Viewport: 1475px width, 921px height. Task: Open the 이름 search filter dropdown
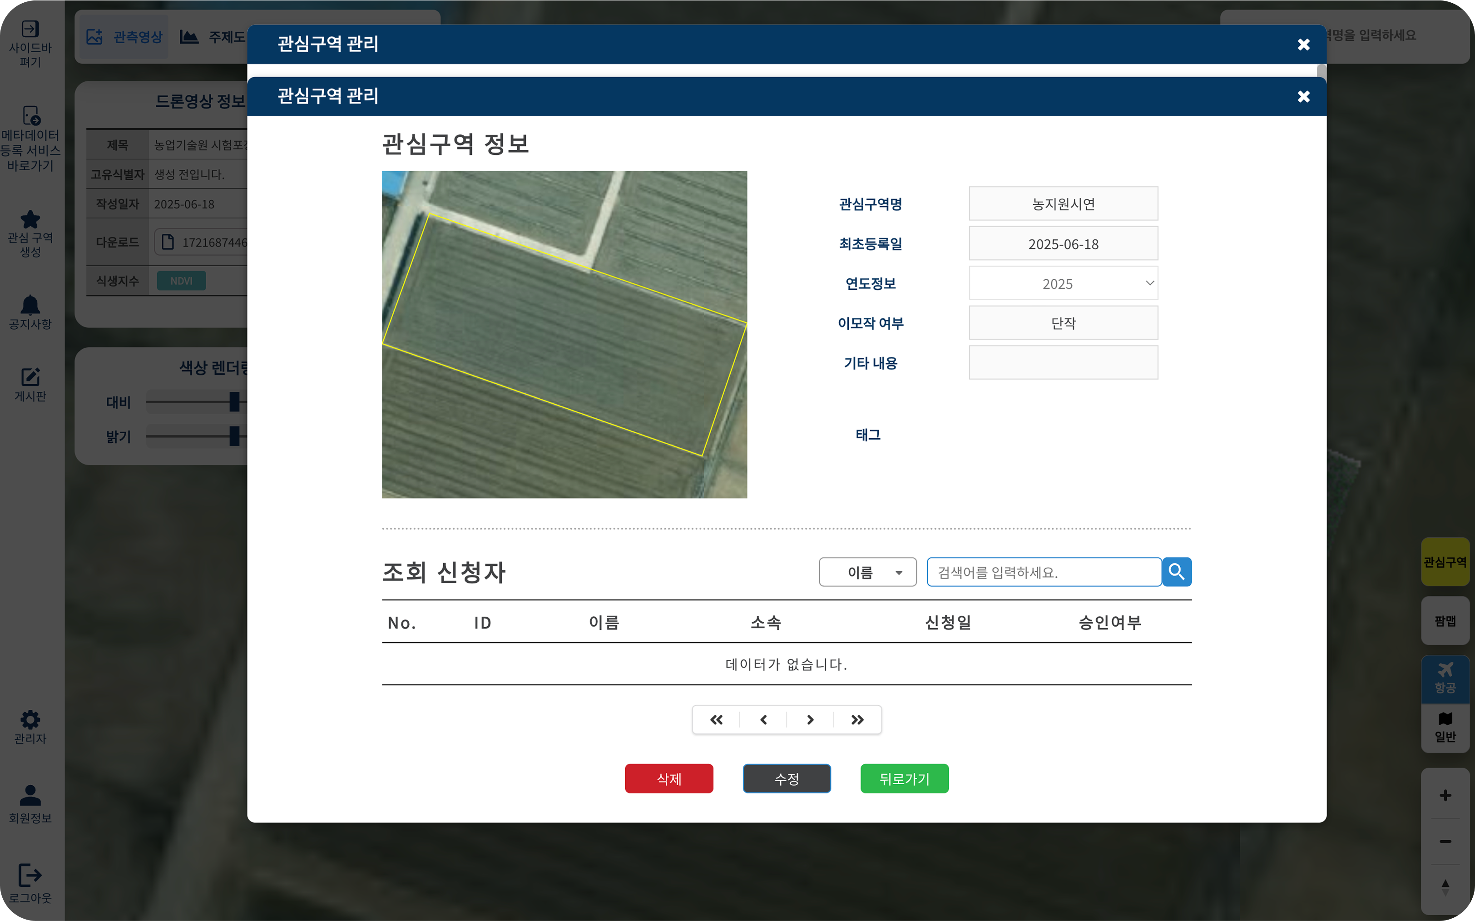(x=867, y=572)
